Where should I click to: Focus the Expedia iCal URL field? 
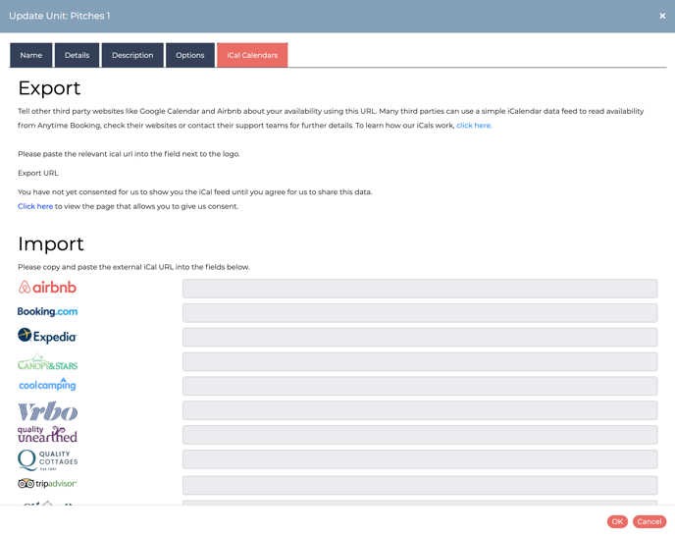[420, 338]
